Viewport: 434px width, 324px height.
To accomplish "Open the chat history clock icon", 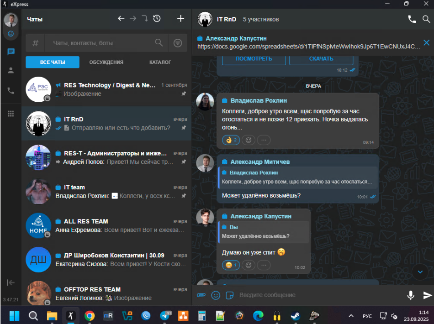I will tap(157, 19).
